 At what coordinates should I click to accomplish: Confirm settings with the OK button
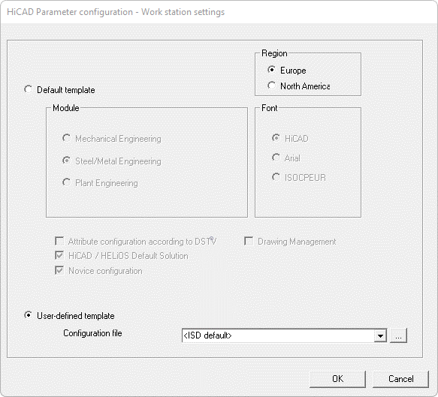(x=337, y=379)
